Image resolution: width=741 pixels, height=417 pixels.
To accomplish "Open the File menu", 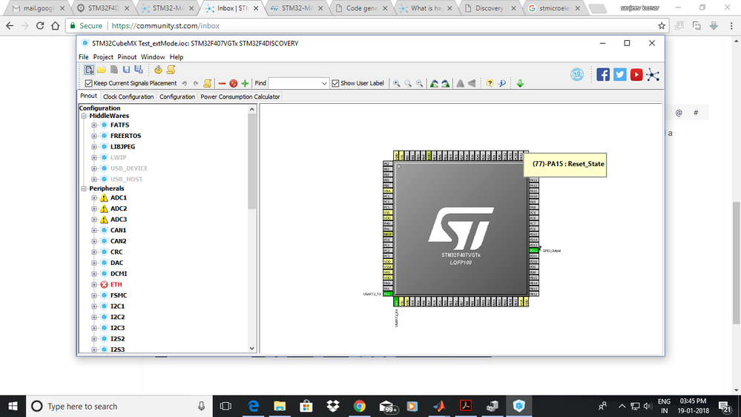I will coord(83,57).
